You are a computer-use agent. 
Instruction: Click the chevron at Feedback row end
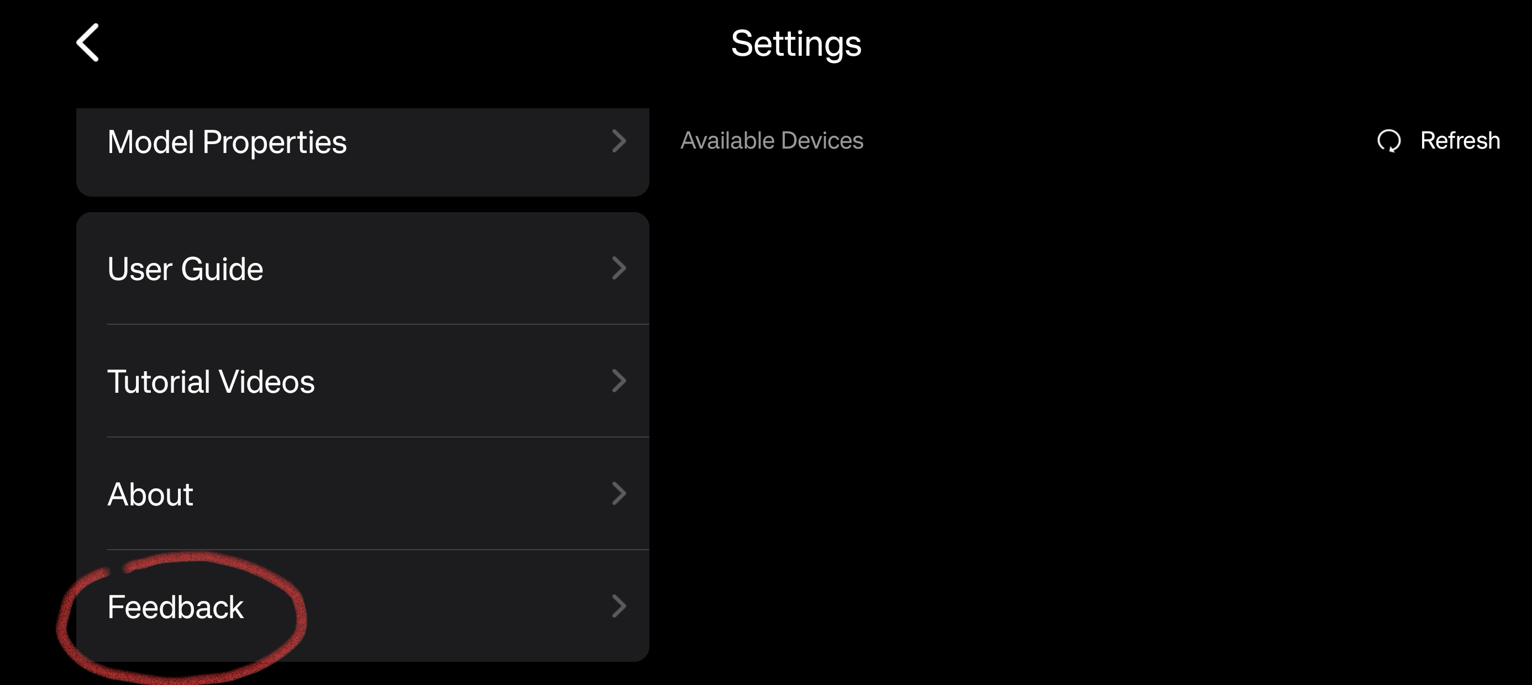(x=619, y=607)
